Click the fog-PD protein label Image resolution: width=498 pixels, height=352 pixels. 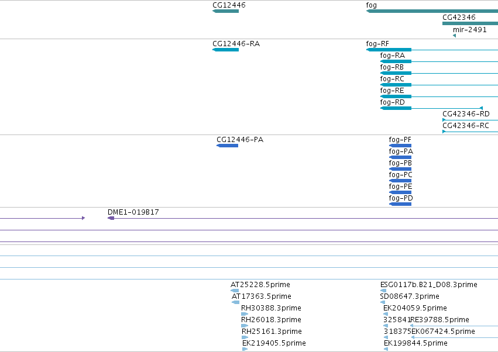click(401, 198)
